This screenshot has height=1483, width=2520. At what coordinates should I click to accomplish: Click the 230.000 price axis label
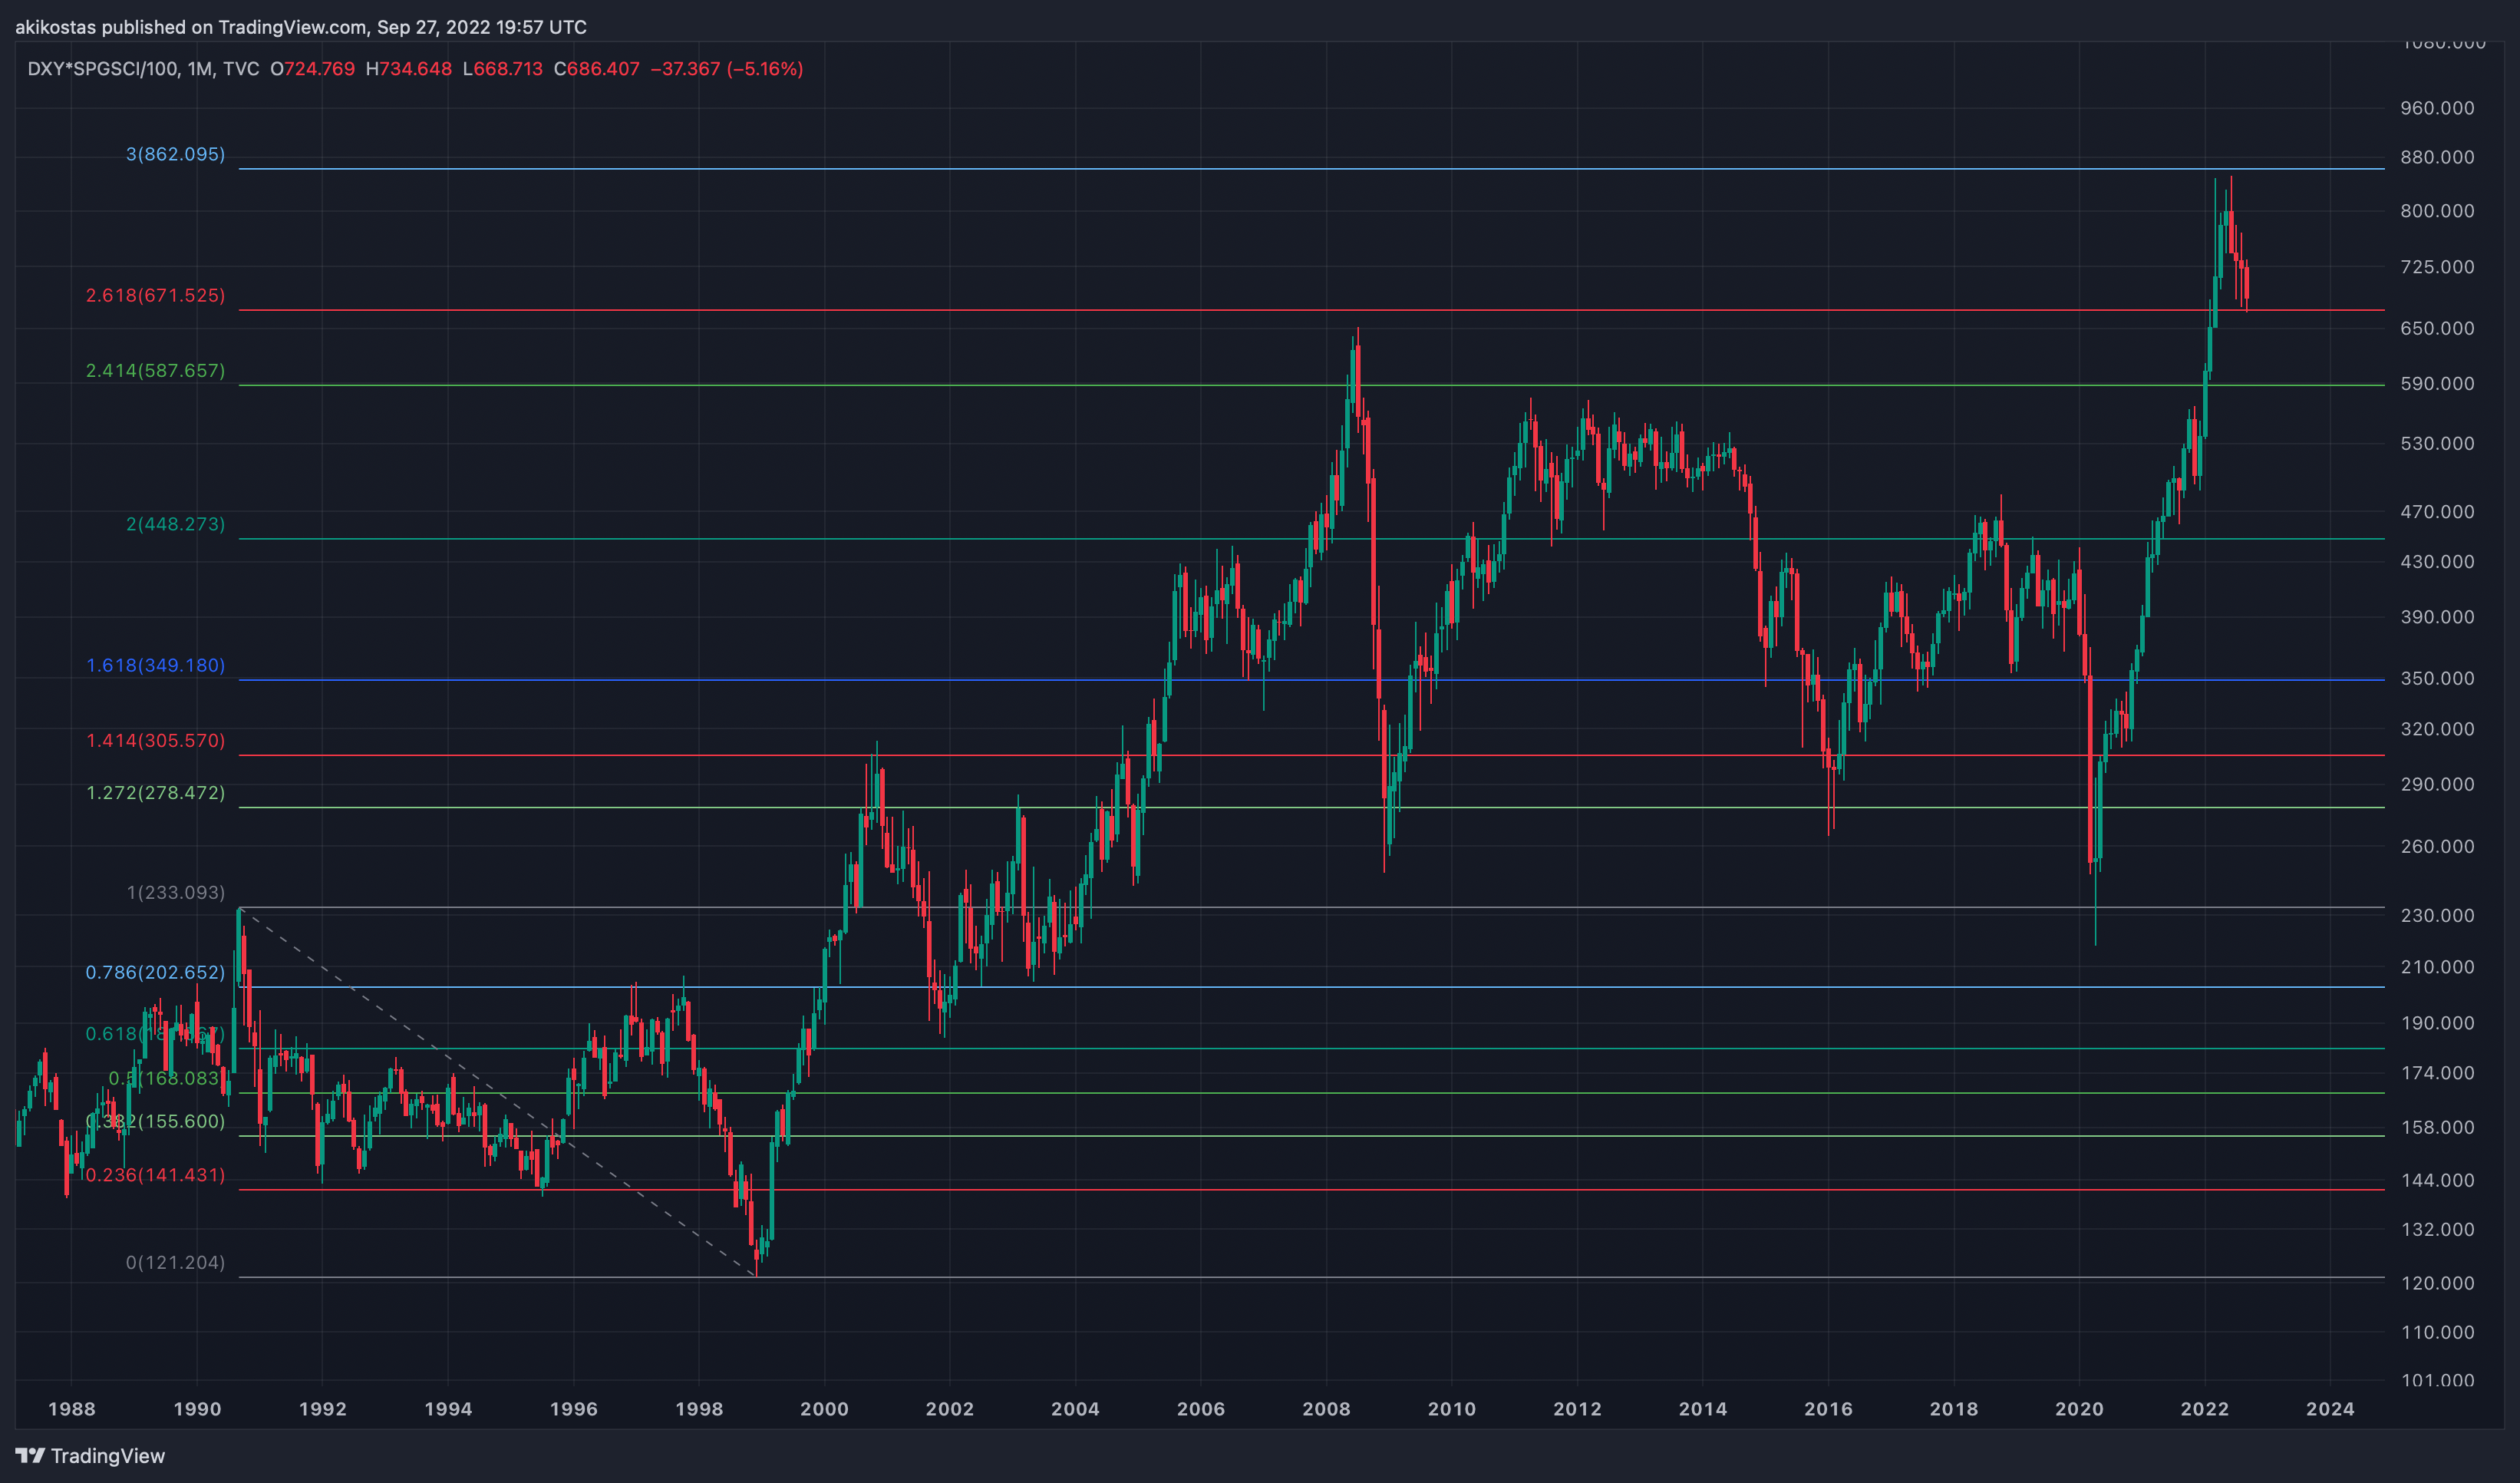(x=2437, y=915)
